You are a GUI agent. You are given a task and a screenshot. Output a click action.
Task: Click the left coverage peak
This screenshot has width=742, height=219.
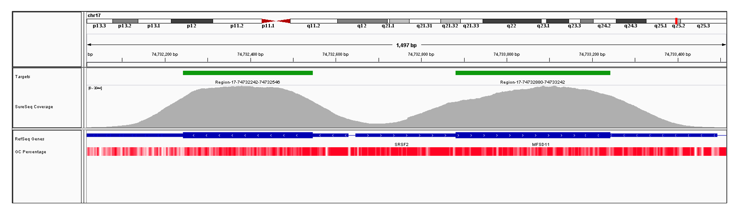[x=242, y=106]
